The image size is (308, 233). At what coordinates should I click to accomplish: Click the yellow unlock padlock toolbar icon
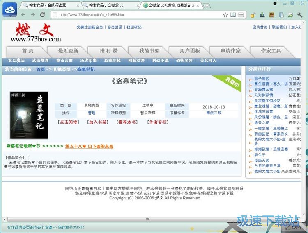[253, 15]
